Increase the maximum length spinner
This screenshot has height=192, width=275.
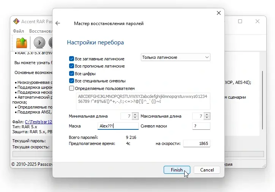[207, 114]
